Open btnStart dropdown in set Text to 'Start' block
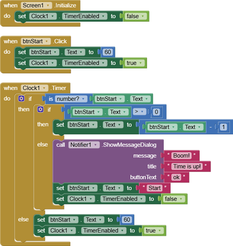Image resolution: width=233 pixels, height=246 pixels. tap(82, 188)
